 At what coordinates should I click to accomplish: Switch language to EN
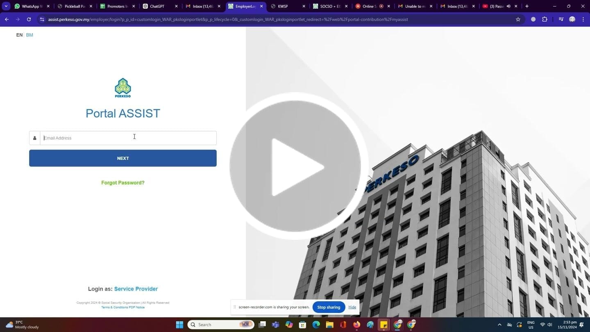click(x=19, y=35)
